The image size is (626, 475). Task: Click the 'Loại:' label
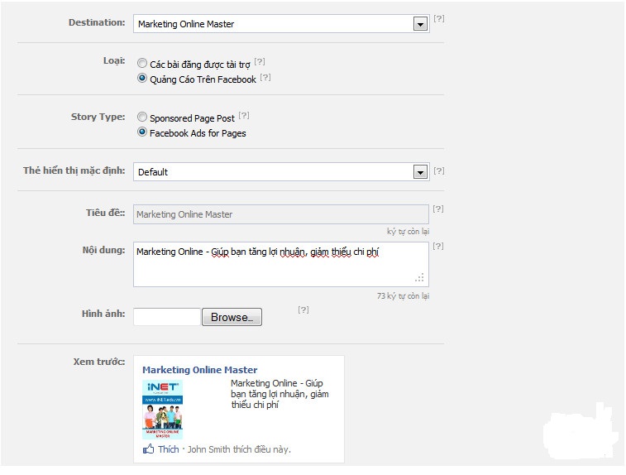click(x=114, y=60)
